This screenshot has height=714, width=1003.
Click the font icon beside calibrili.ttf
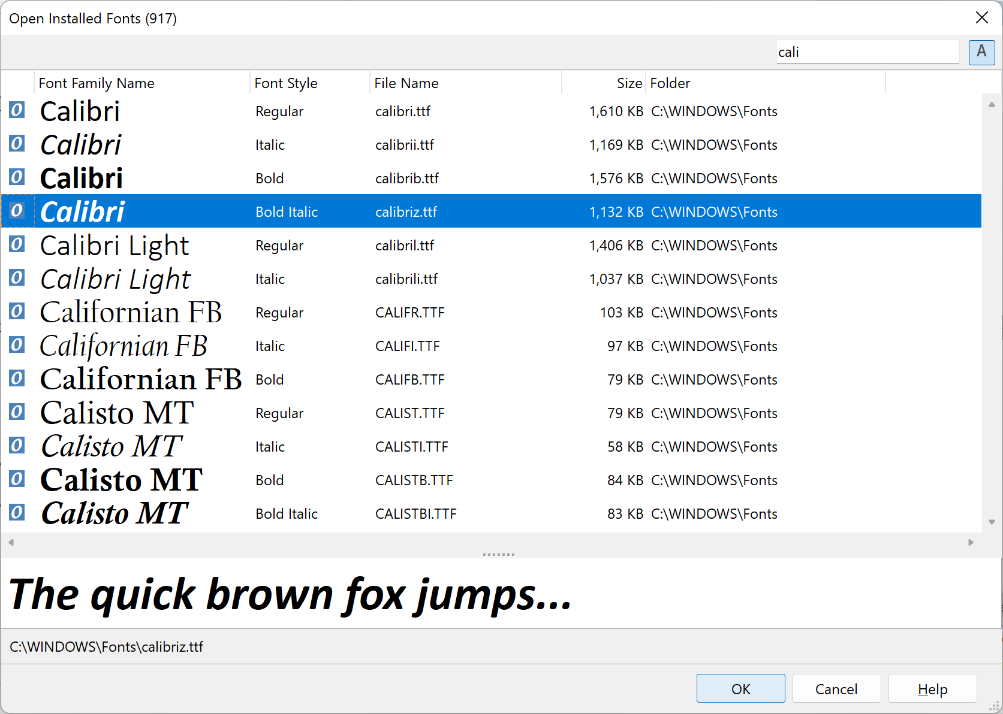pyautogui.click(x=17, y=278)
